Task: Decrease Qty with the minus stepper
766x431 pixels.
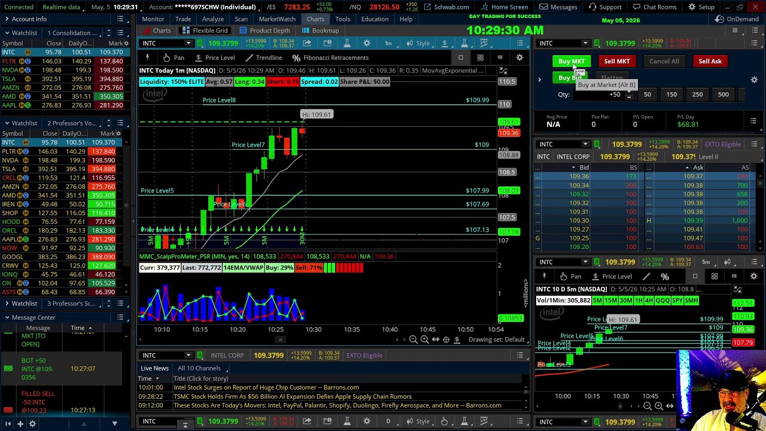Action: 628,96
